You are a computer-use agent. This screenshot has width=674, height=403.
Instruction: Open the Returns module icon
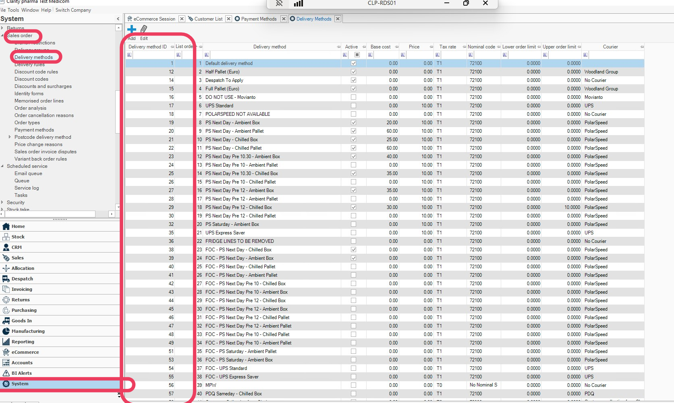tap(6, 300)
